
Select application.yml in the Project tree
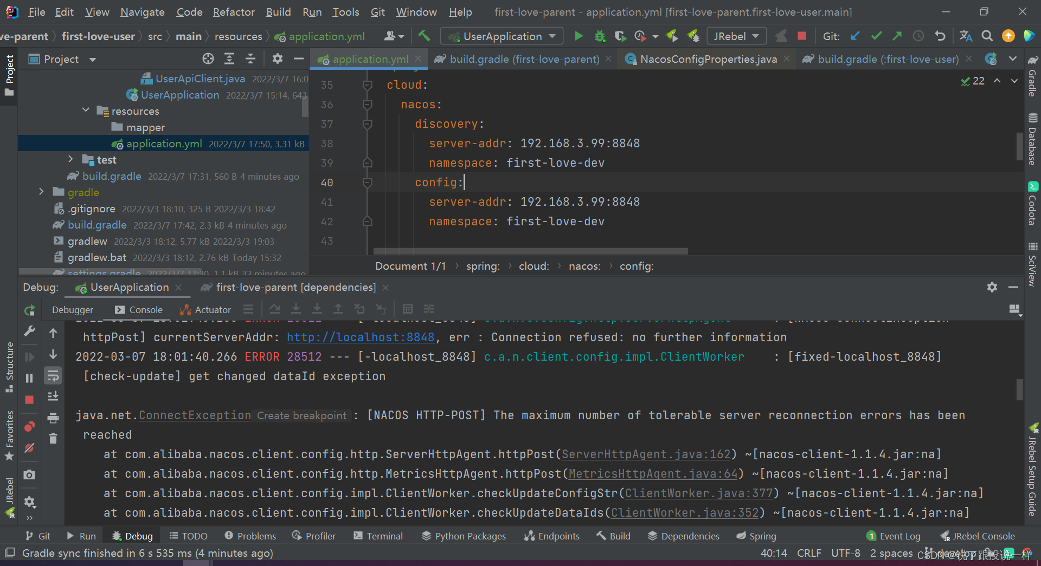point(163,144)
